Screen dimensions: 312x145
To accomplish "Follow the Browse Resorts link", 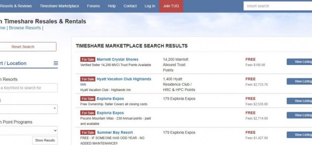I will 25,28.
